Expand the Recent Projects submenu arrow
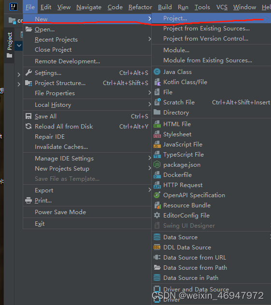The height and width of the screenshot is (305, 271). tap(149, 39)
